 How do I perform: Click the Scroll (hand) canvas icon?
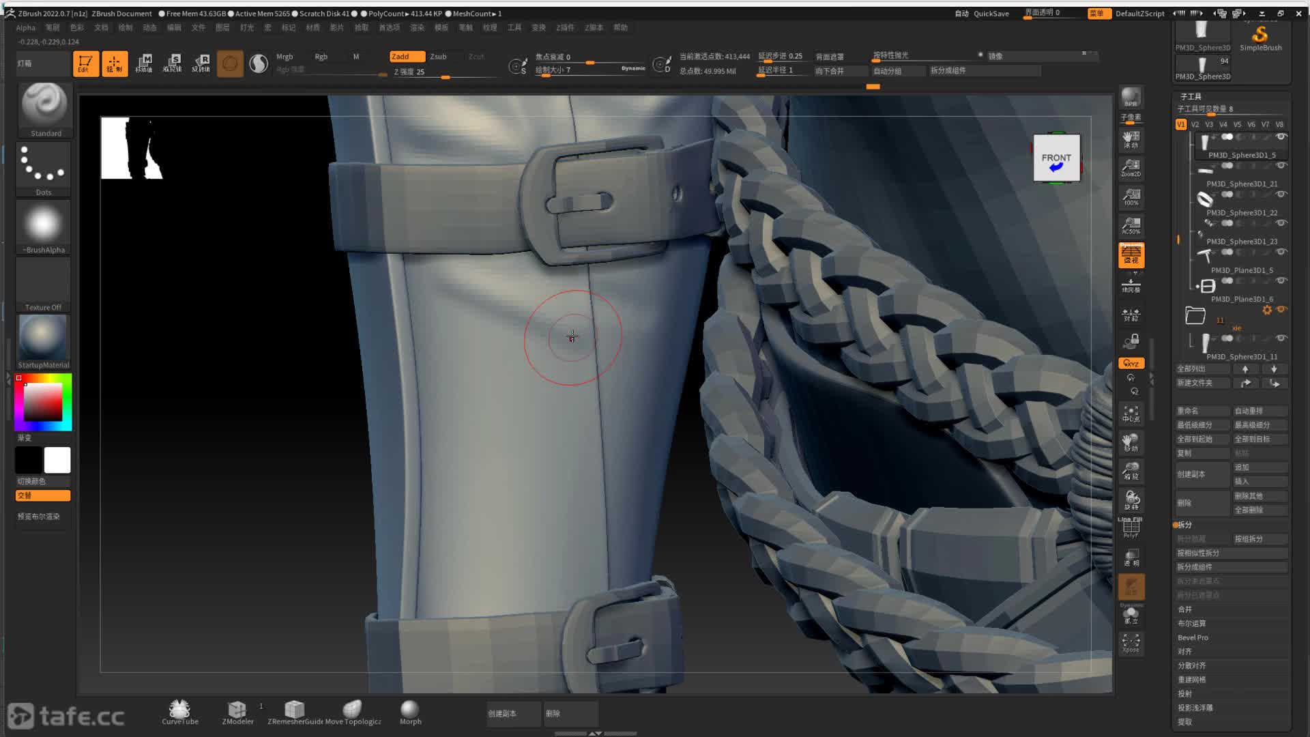coord(1131,139)
